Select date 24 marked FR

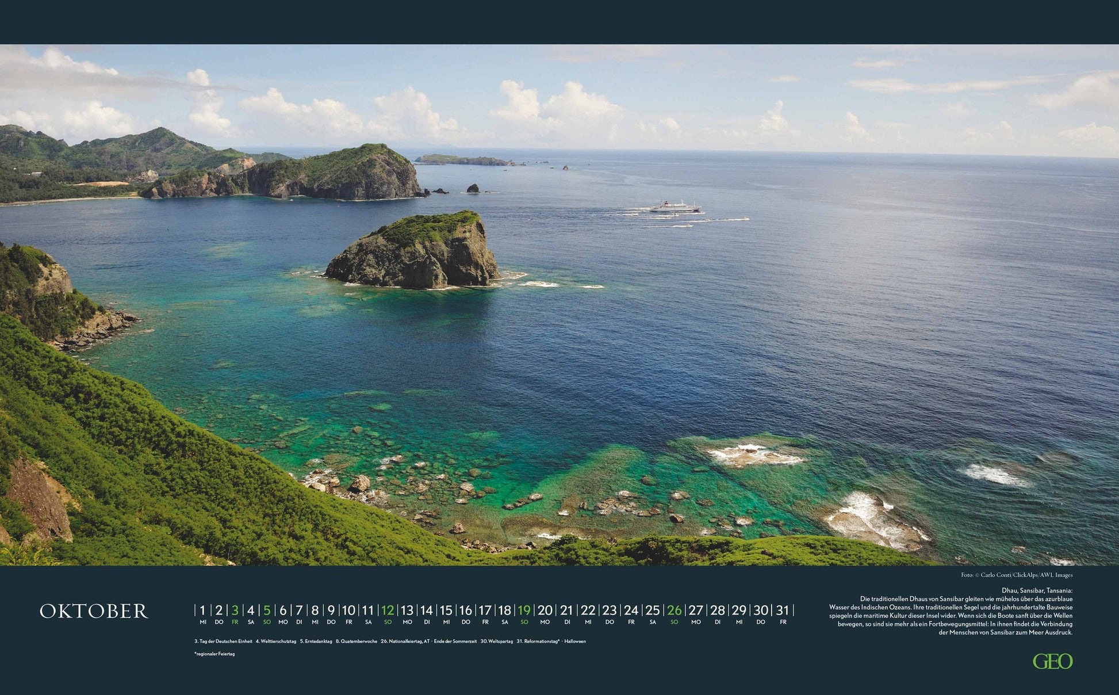631,610
